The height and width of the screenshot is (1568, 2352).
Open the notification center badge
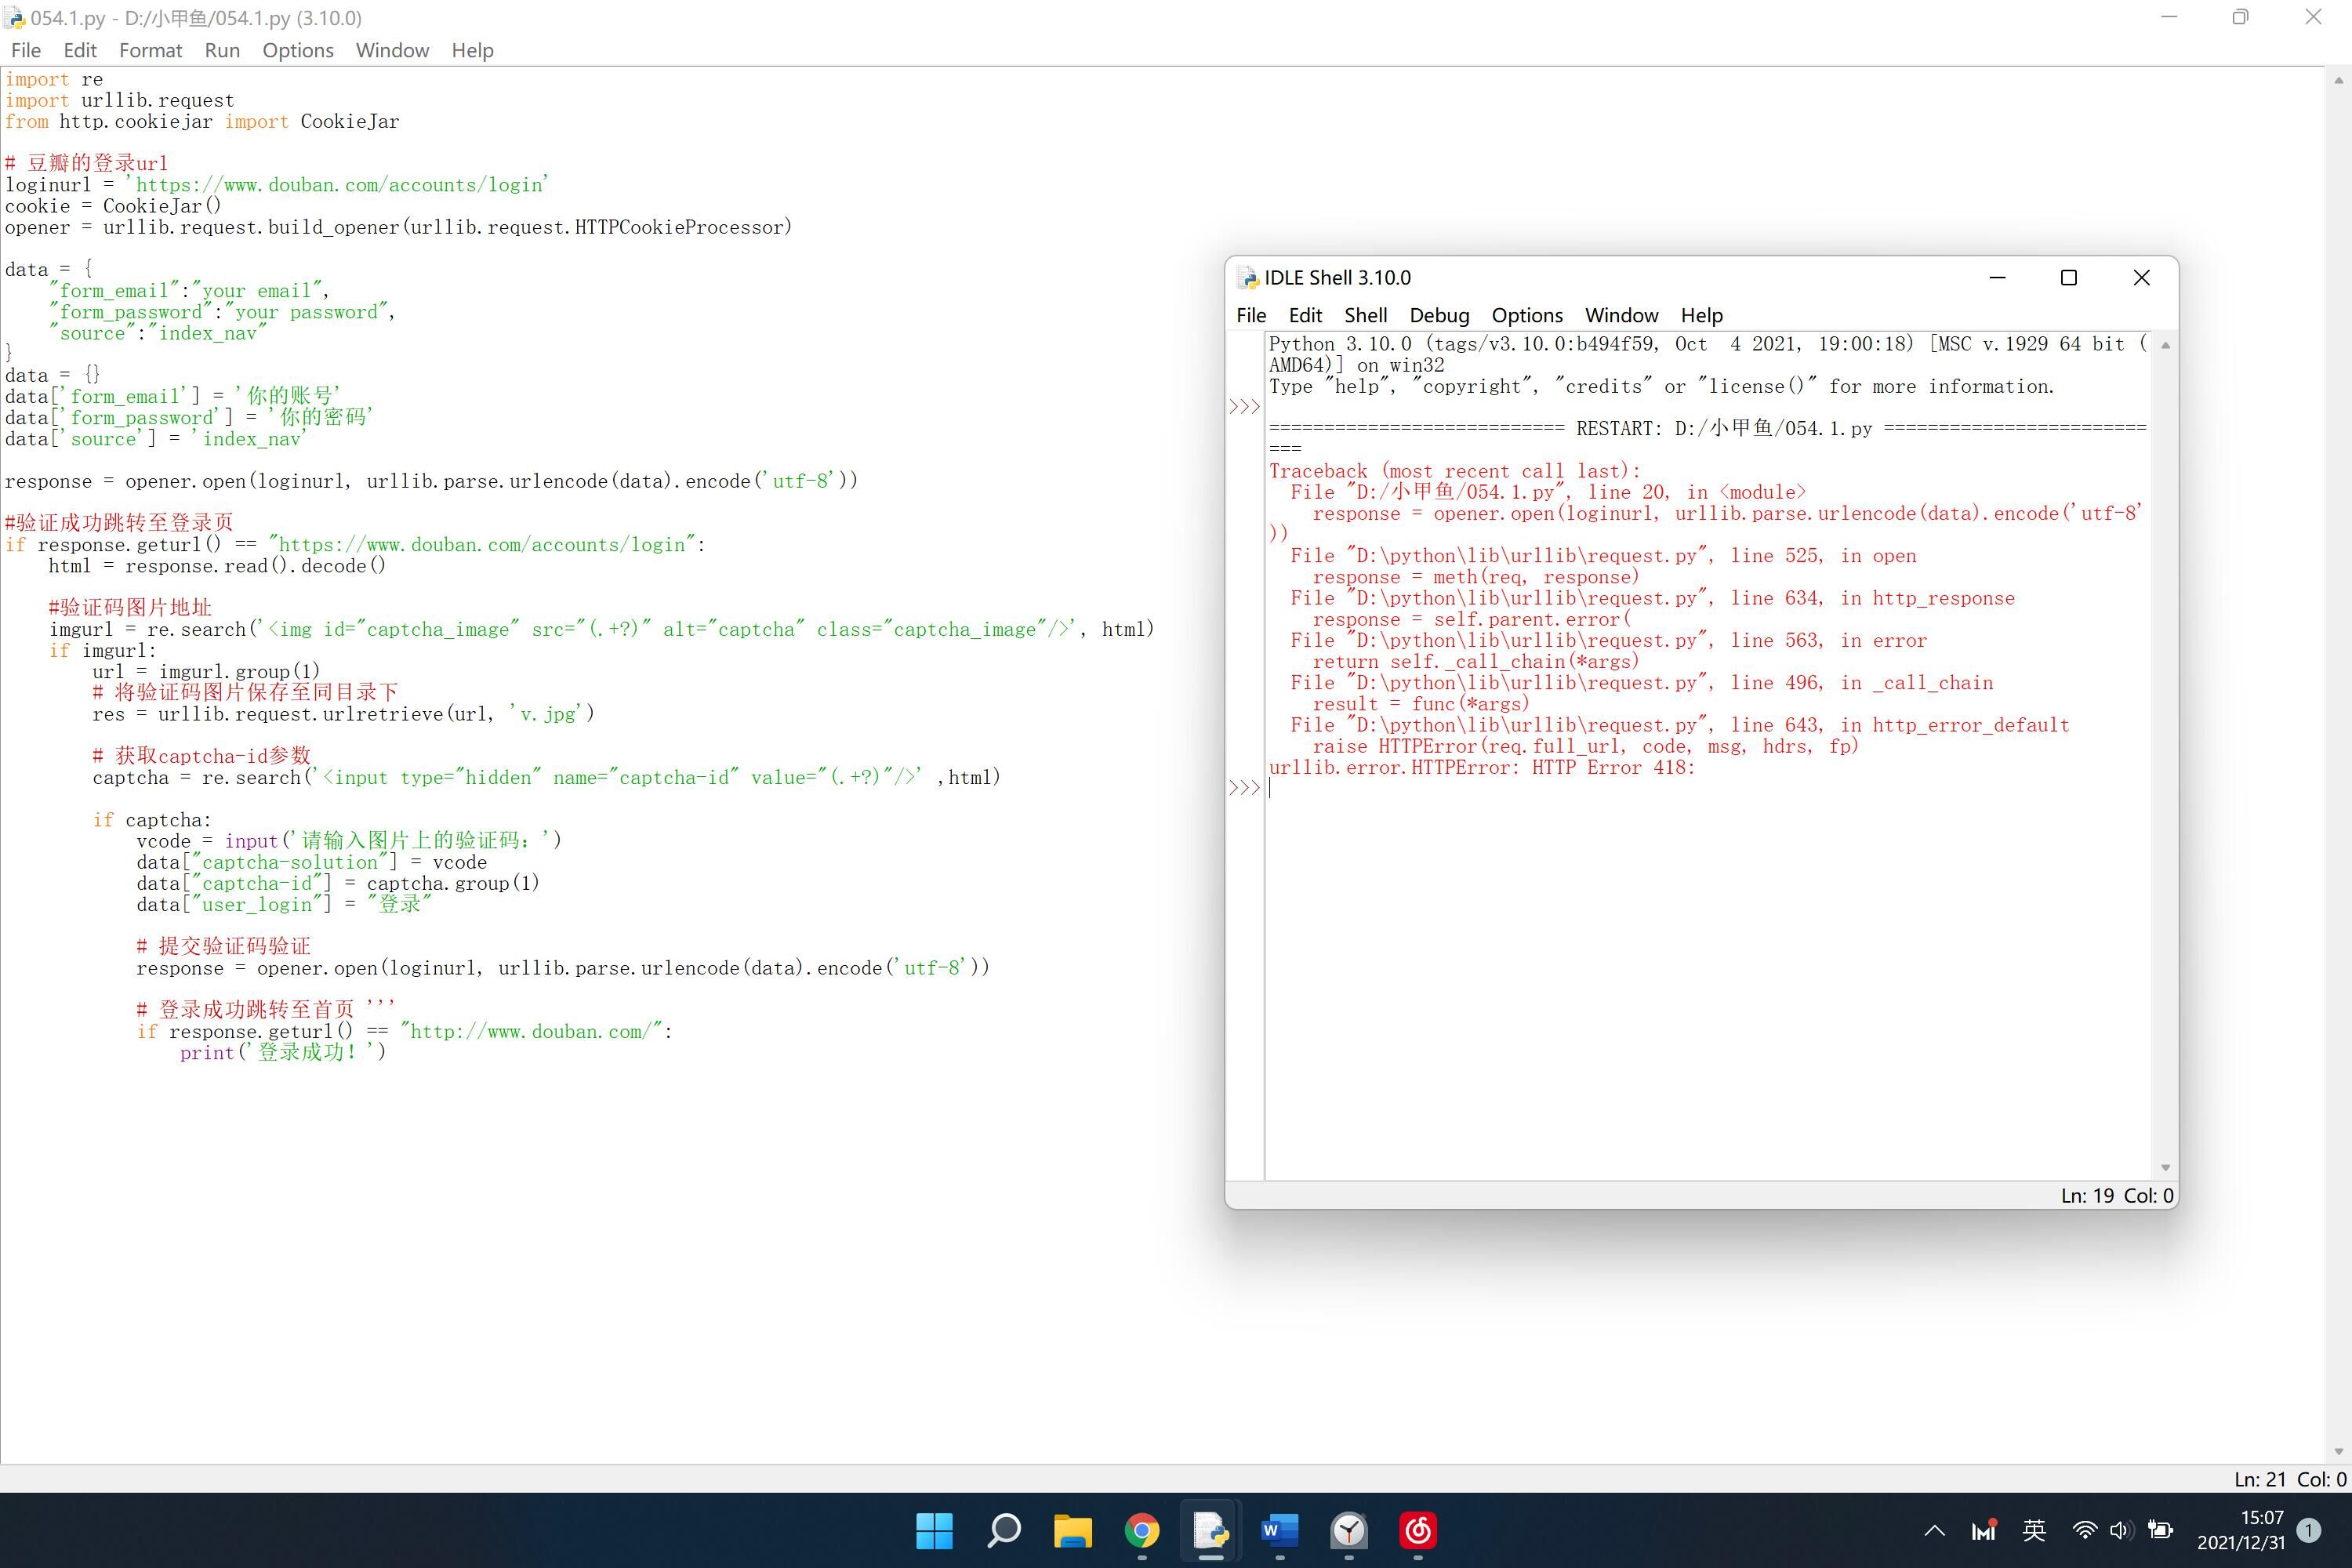[x=2309, y=1530]
